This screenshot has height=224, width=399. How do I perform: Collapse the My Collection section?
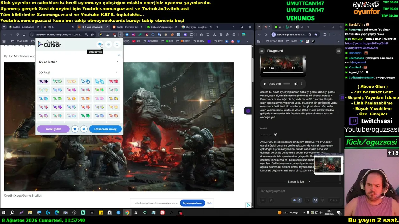coord(117,62)
